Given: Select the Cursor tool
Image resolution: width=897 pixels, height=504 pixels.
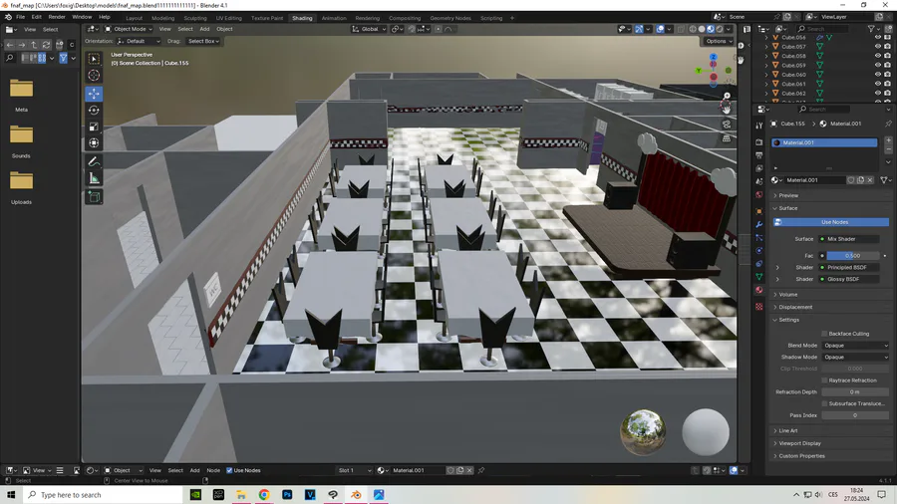Looking at the screenshot, I should (94, 76).
